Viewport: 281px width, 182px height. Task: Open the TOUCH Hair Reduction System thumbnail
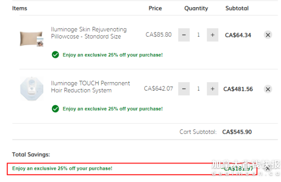pos(32,89)
